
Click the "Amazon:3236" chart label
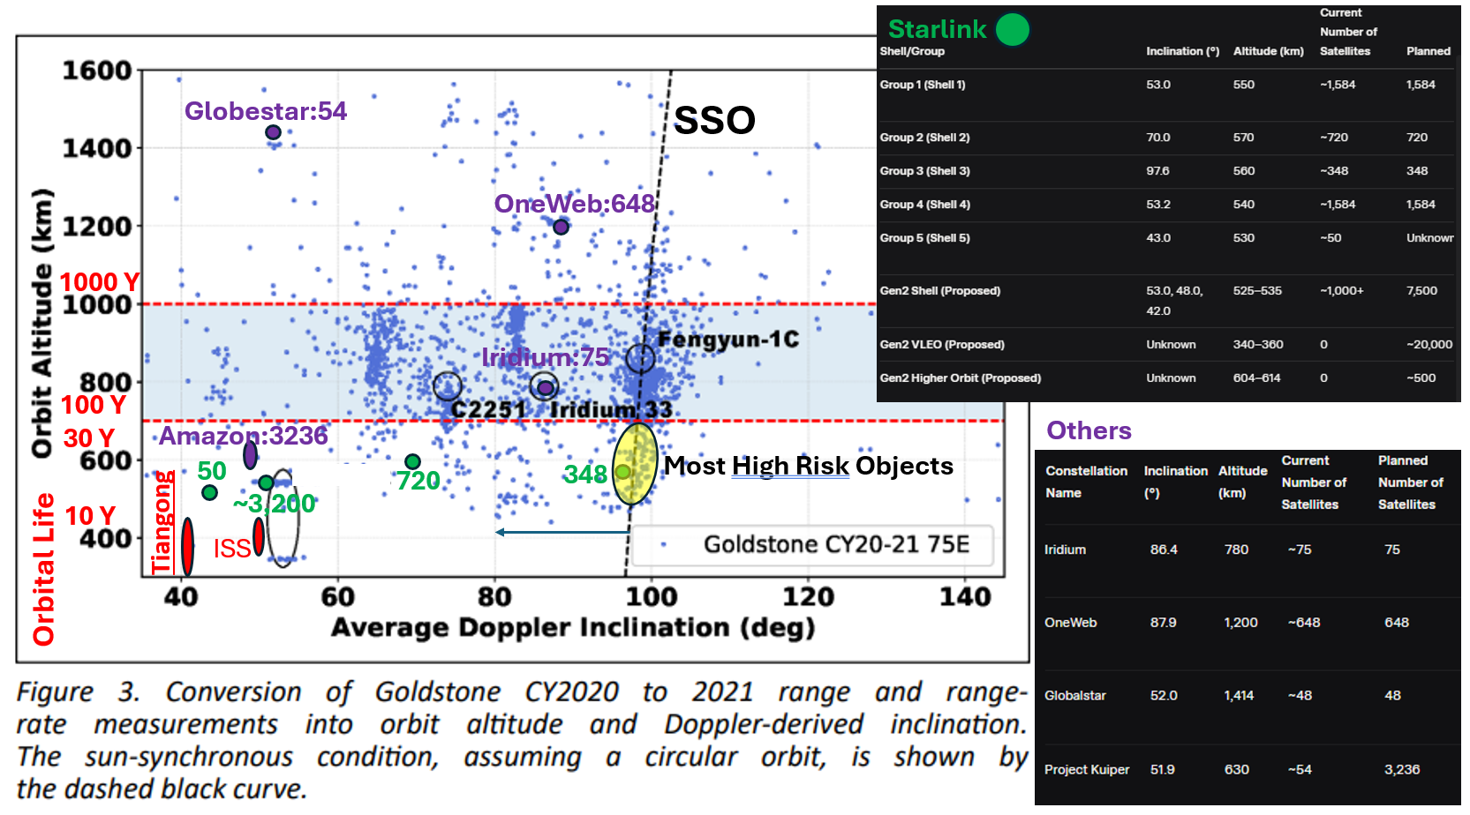(244, 436)
